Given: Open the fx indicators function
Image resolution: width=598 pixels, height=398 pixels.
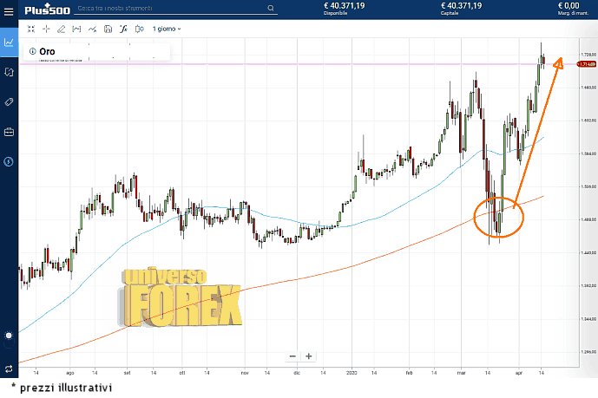Looking at the screenshot, I should tap(123, 29).
